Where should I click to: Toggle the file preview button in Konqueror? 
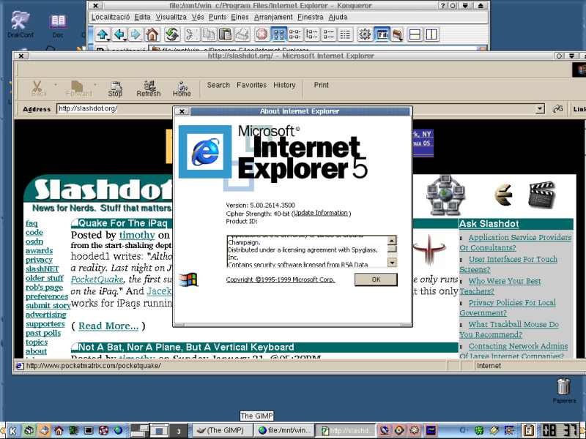[x=382, y=34]
